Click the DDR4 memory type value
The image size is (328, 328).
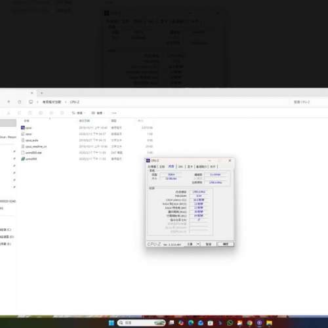pos(171,174)
